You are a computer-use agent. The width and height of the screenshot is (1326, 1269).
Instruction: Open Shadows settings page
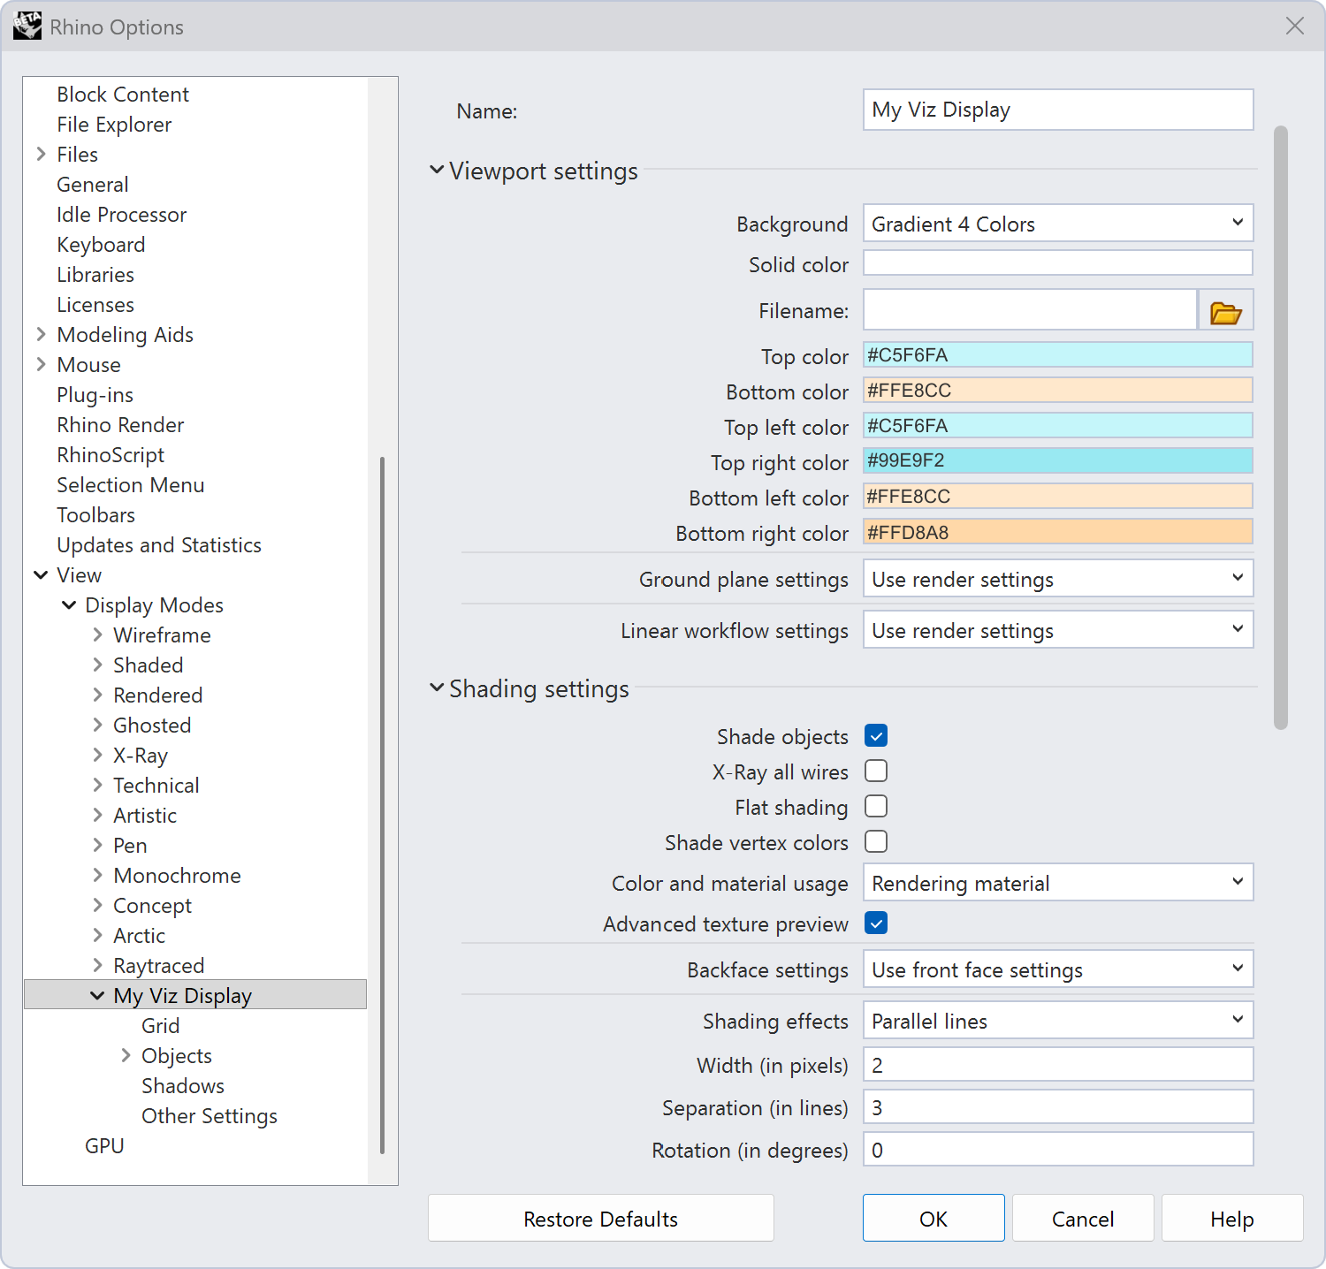[183, 1086]
